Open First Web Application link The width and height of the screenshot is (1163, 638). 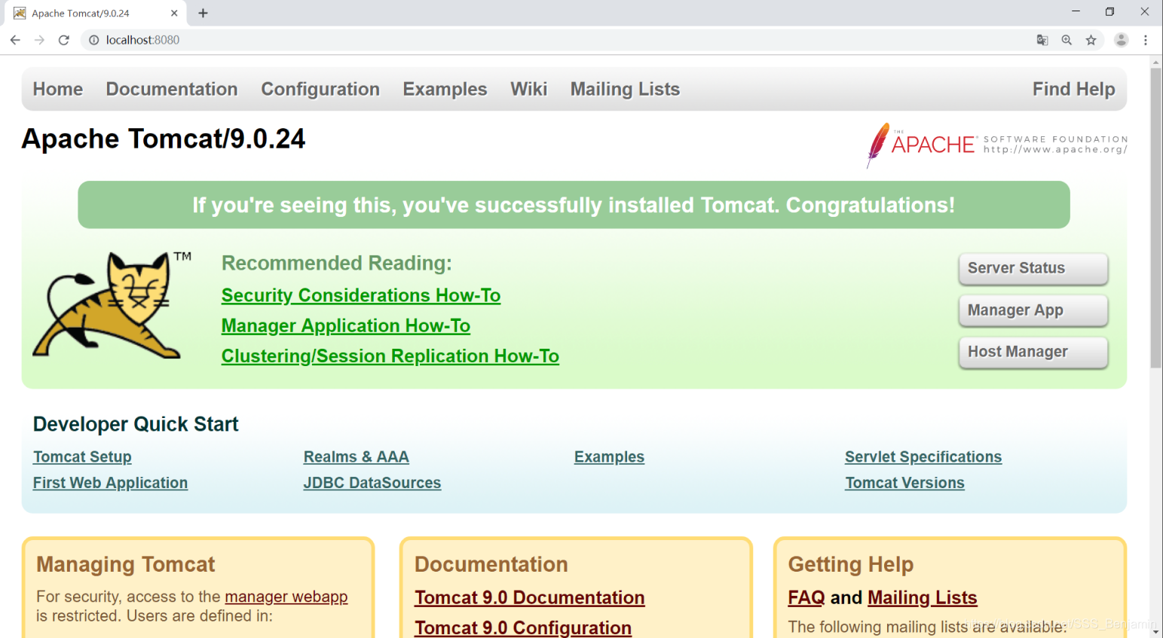[x=110, y=483]
